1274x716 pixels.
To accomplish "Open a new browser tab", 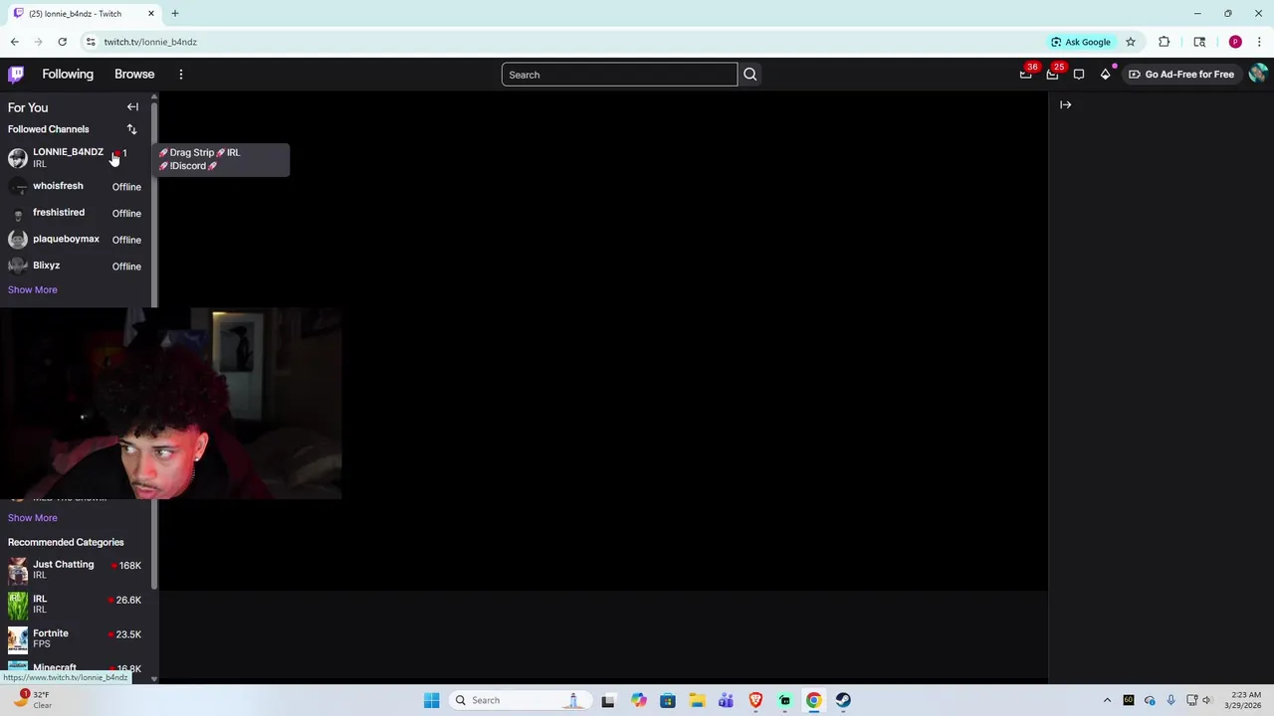I will (175, 14).
